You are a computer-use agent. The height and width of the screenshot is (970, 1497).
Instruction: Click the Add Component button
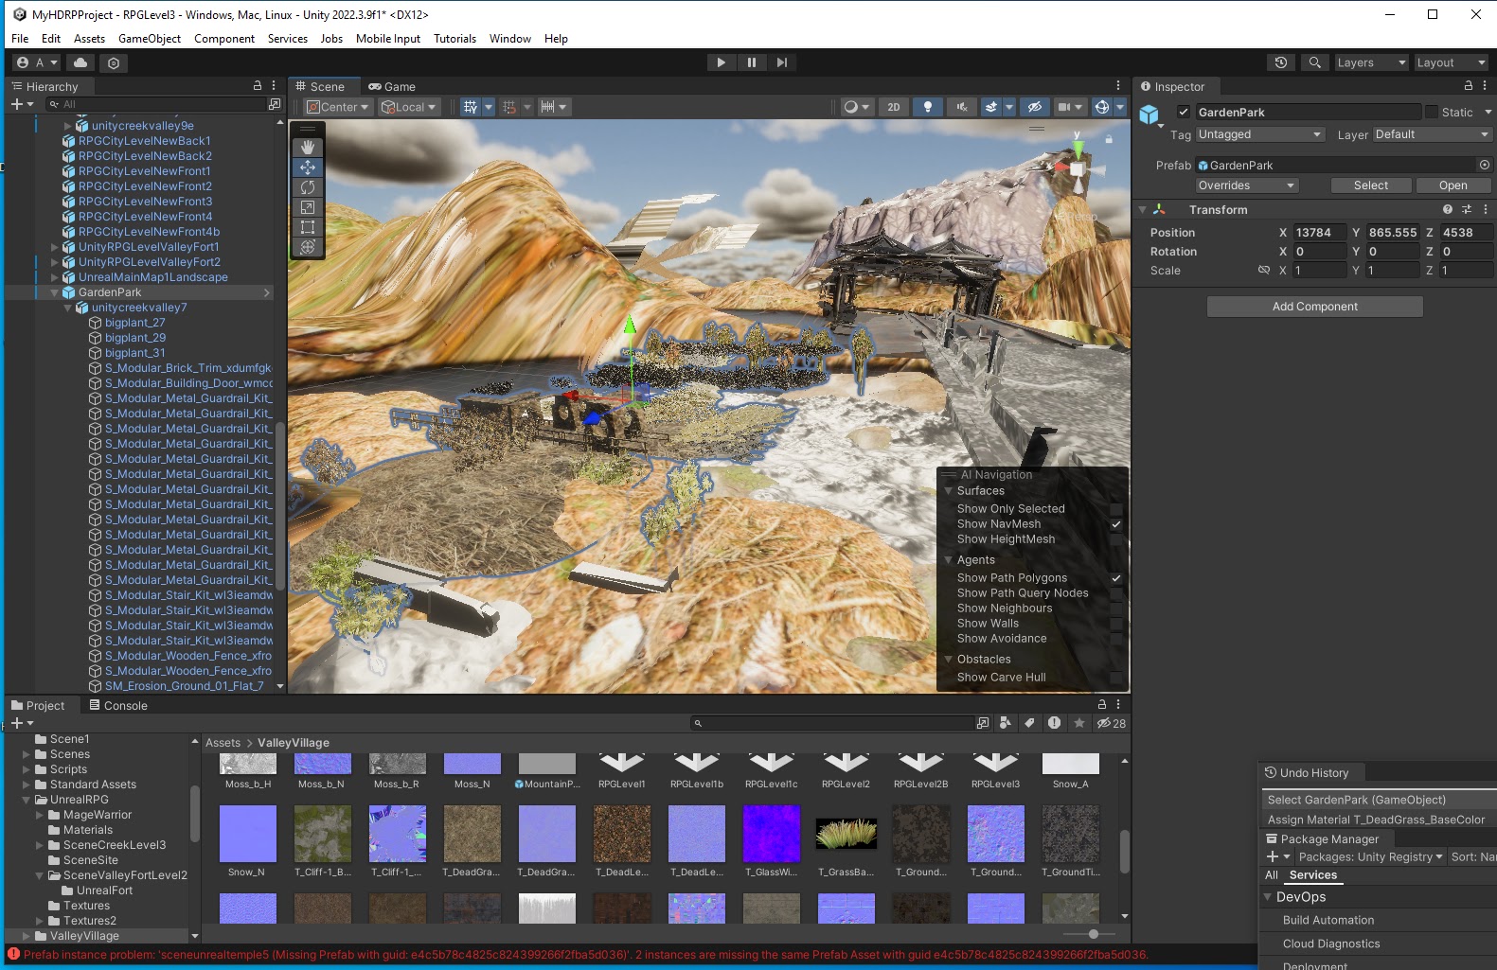pos(1314,307)
